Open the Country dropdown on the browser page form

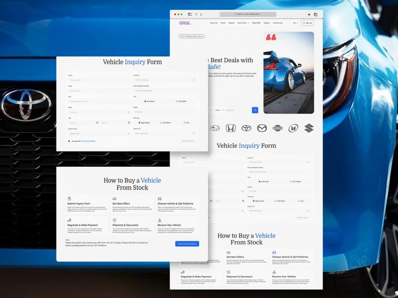coord(279,162)
